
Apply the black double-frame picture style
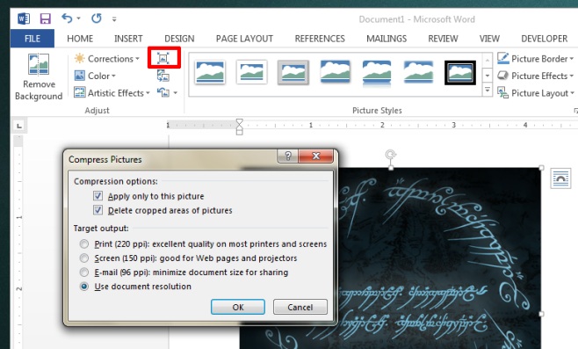(x=460, y=73)
